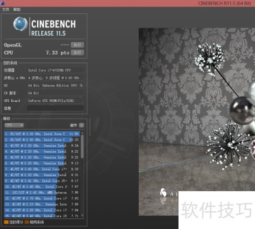Click the 细节 details arrow button
The width and height of the screenshot is (255, 229).
82,125
